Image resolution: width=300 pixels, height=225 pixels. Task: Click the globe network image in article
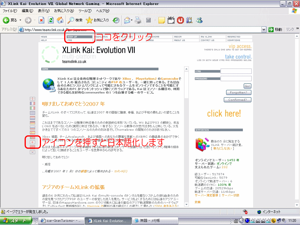click(x=49, y=85)
